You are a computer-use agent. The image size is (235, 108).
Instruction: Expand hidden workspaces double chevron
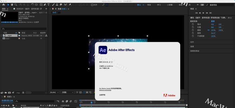tap(198, 5)
